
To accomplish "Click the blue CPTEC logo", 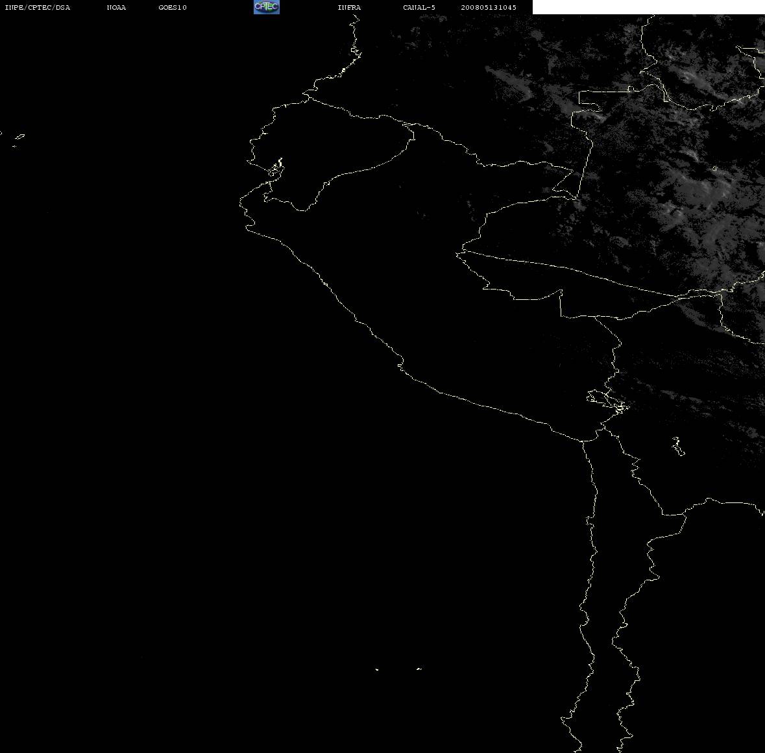I will (x=267, y=7).
